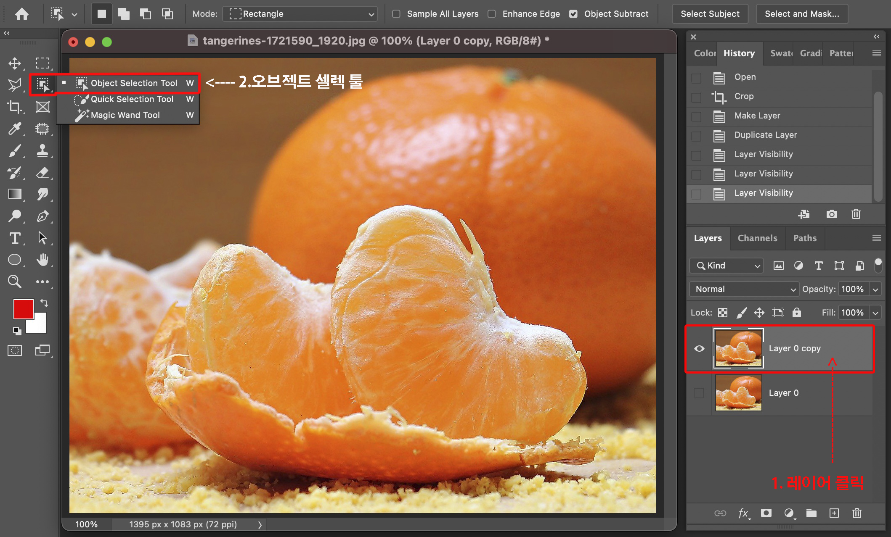This screenshot has height=537, width=891.
Task: Activate the Hand tool
Action: 42,260
